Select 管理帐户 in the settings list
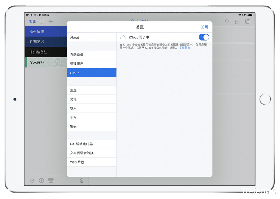 [x=92, y=64]
